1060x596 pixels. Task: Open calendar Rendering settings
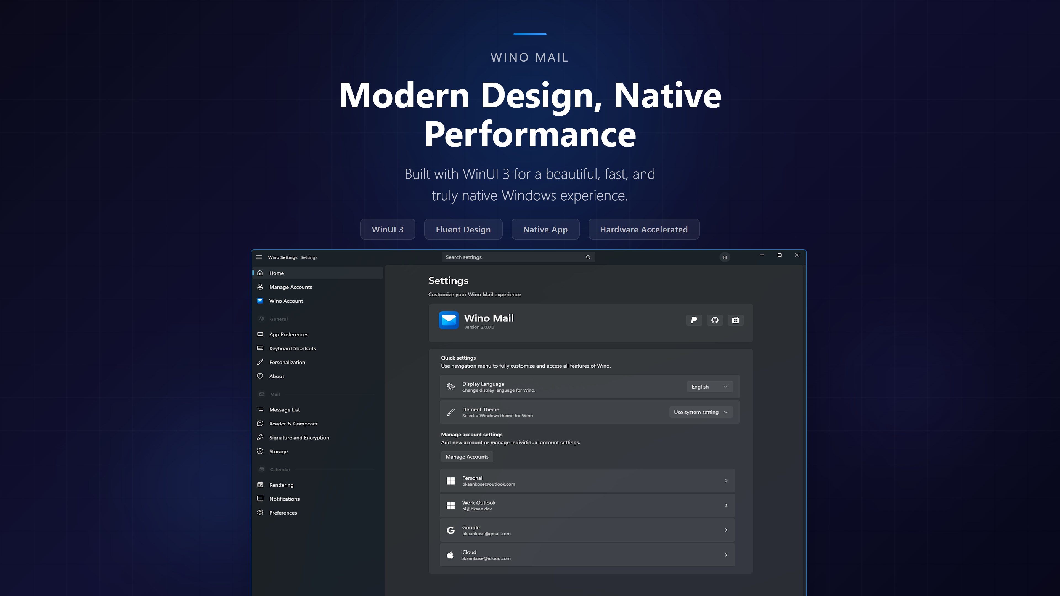(x=318, y=485)
